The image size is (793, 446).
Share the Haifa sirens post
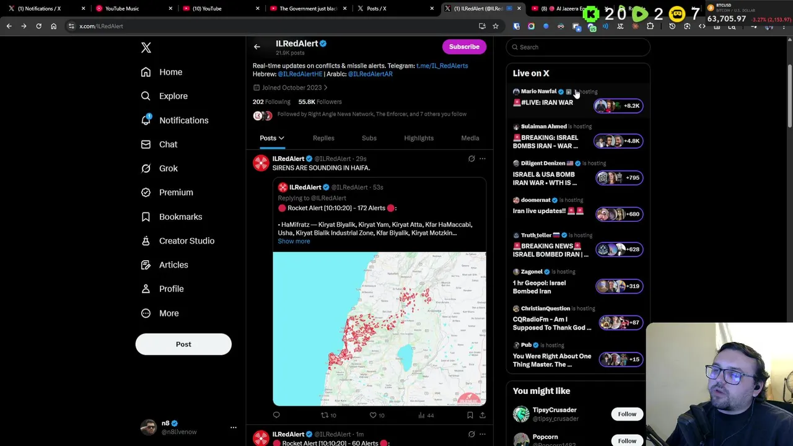(x=482, y=415)
